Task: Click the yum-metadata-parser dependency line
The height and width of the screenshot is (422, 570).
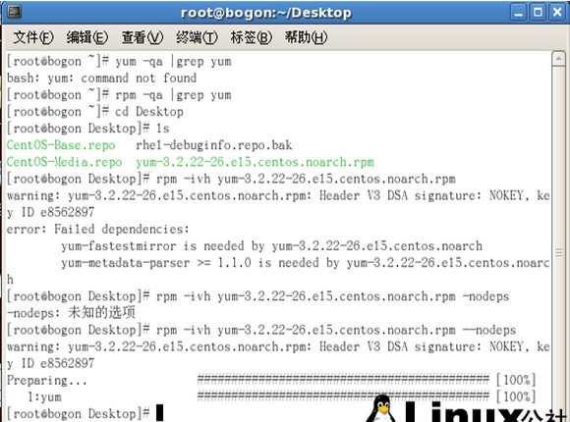Action: point(306,263)
